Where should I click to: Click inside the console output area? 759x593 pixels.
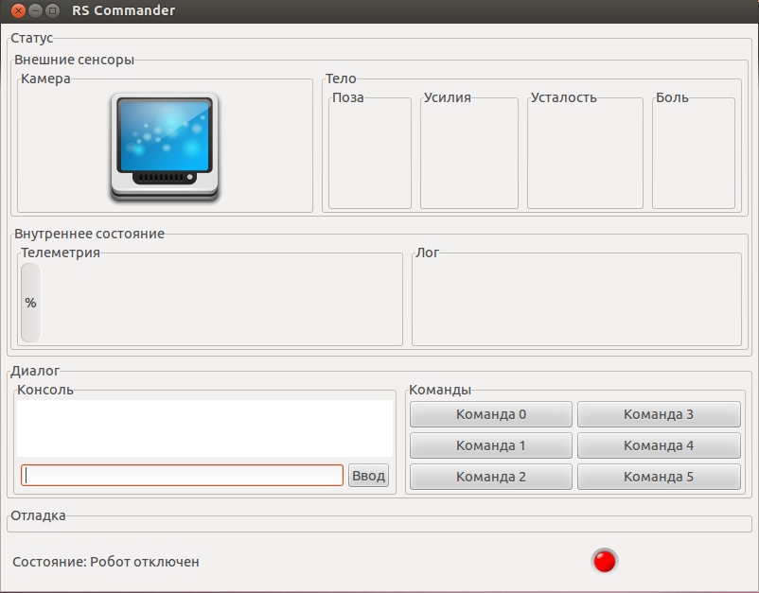pos(204,428)
